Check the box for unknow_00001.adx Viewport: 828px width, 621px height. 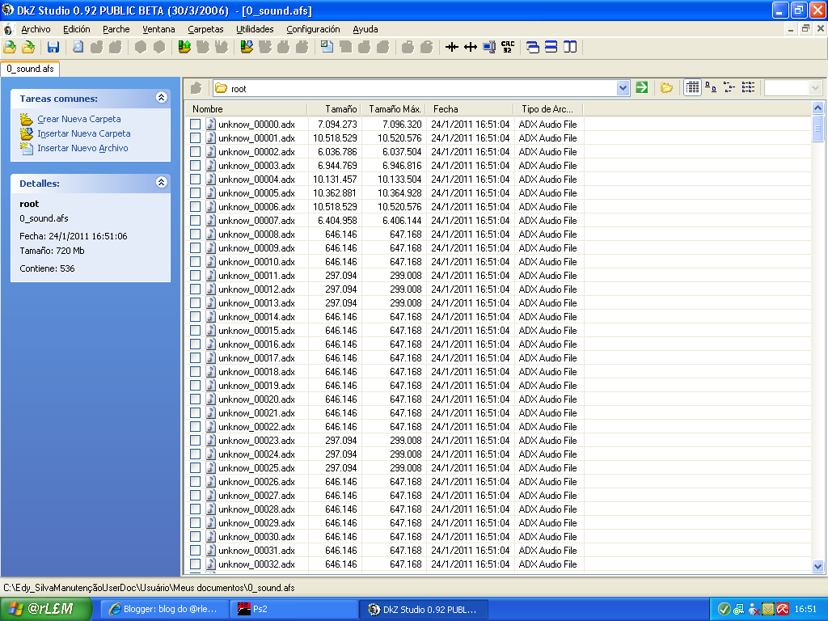point(196,137)
